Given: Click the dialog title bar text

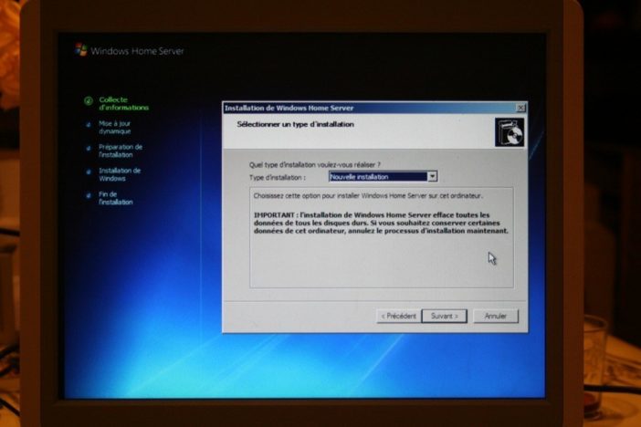Looking at the screenshot, I should click(x=289, y=108).
